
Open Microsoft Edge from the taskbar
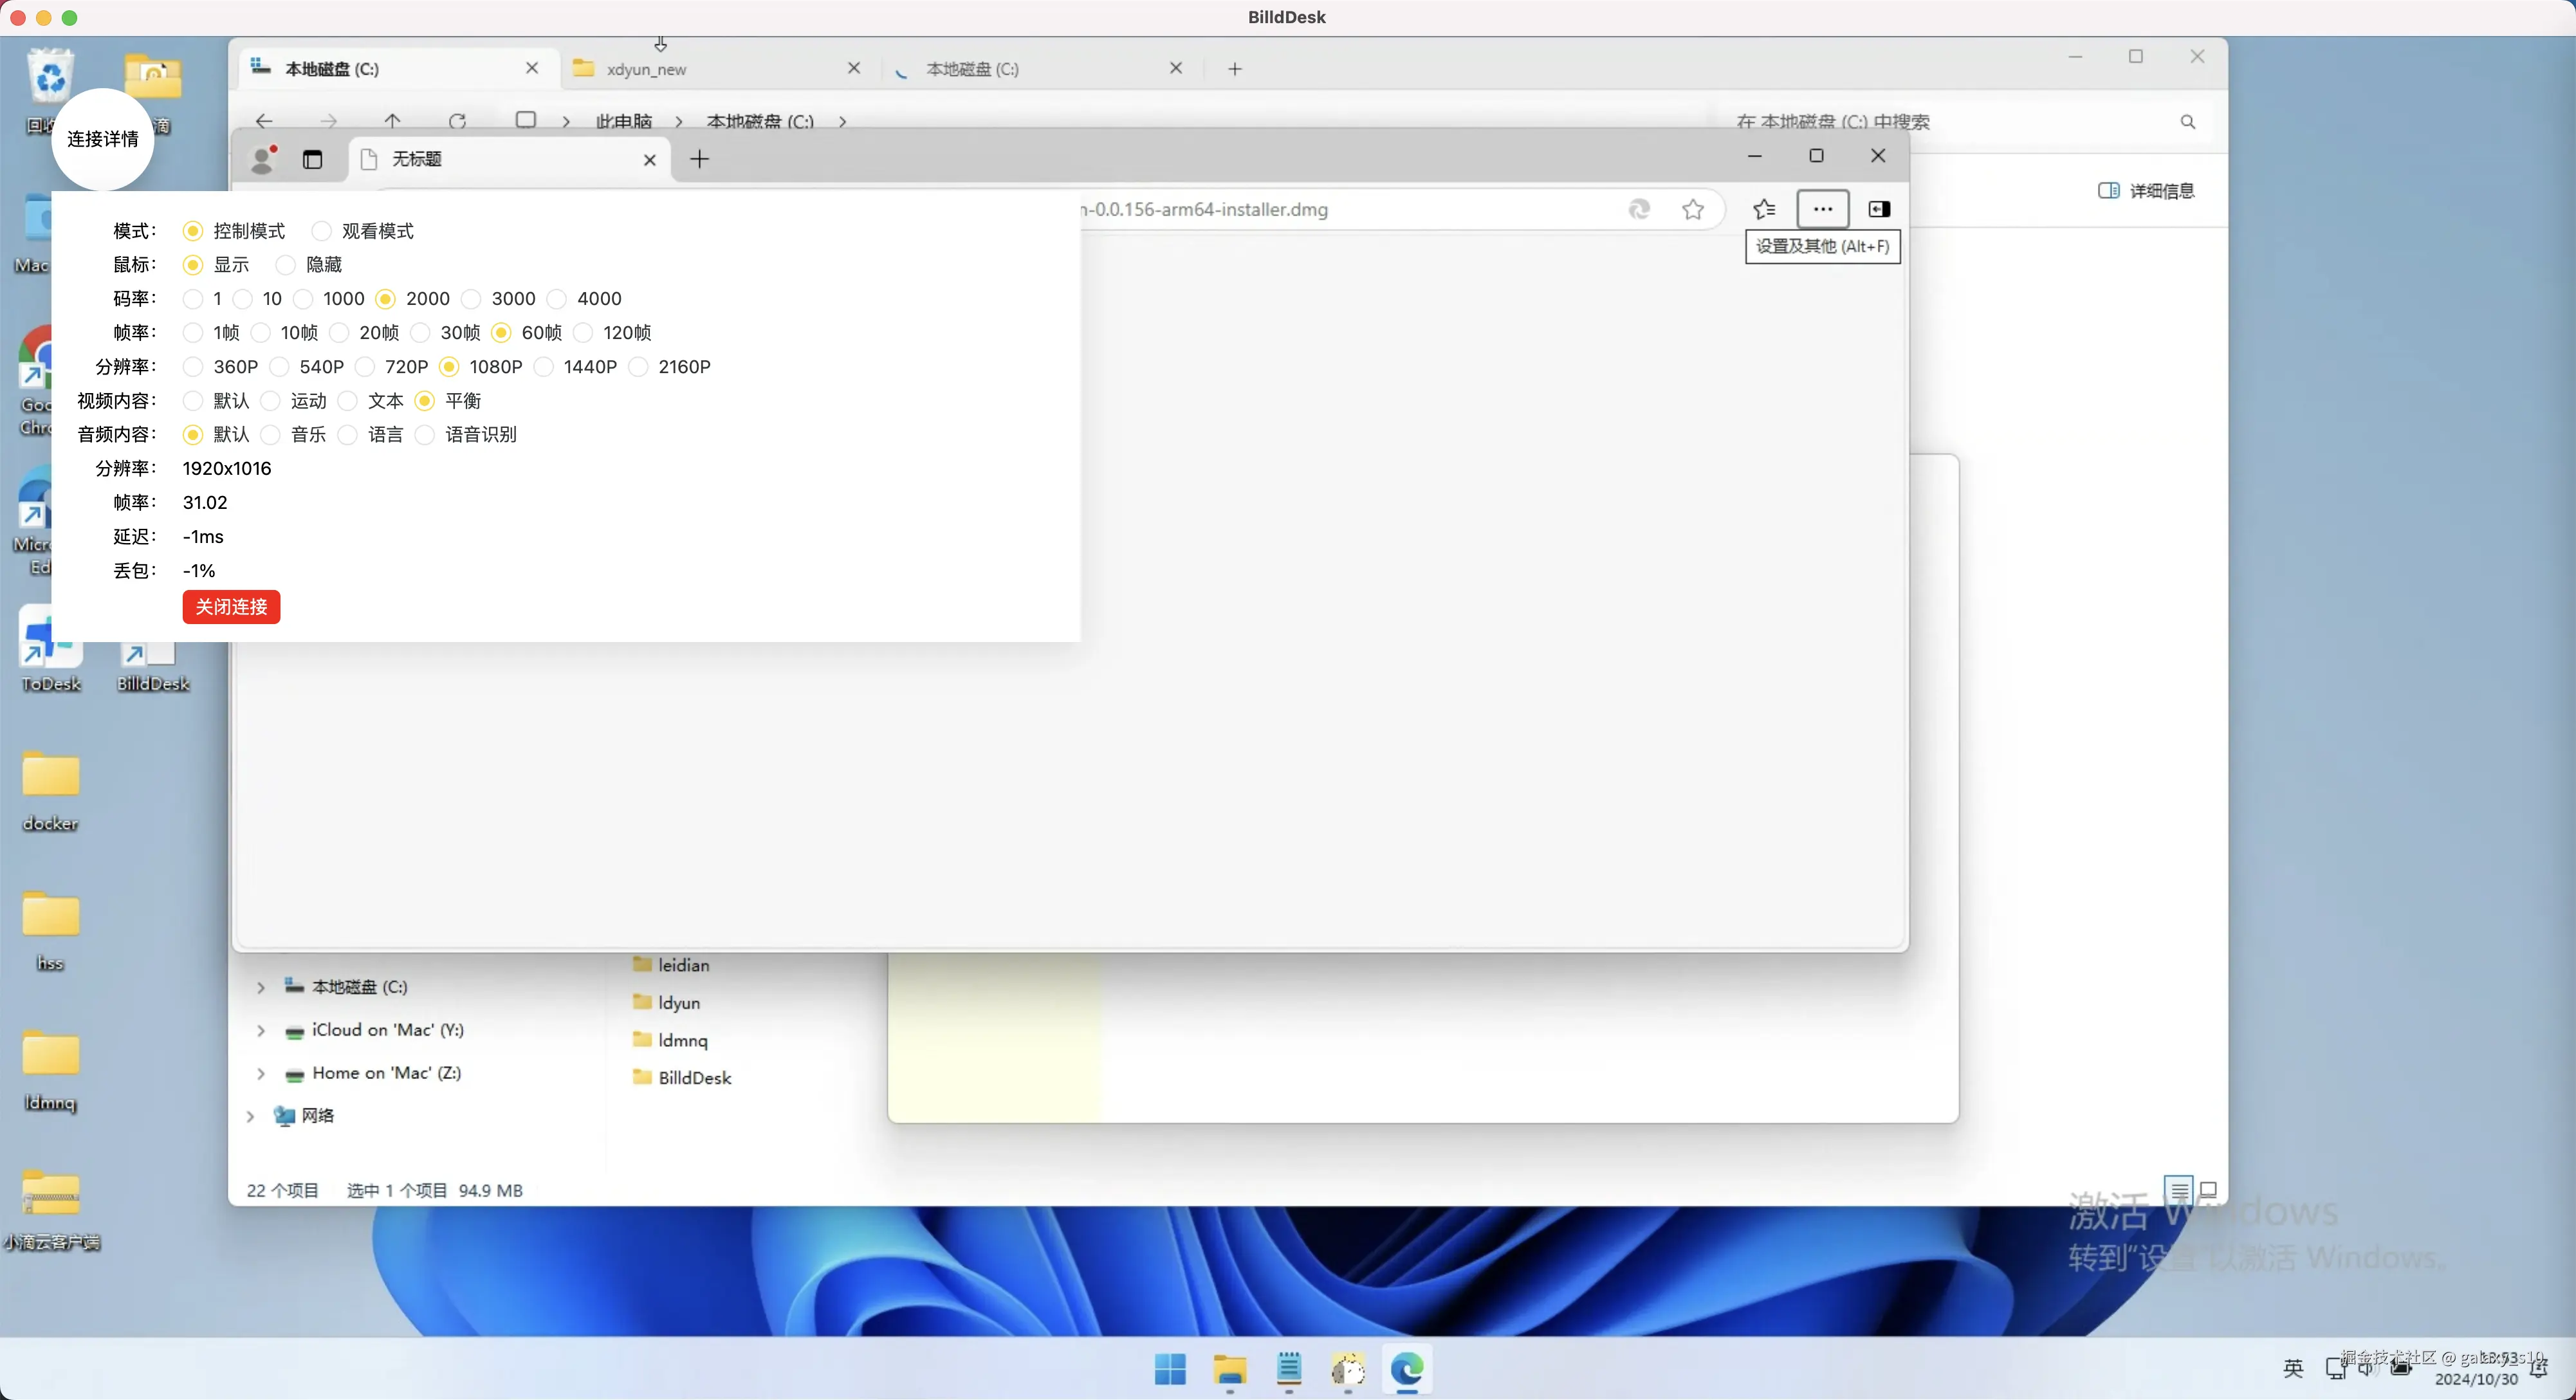point(1407,1369)
